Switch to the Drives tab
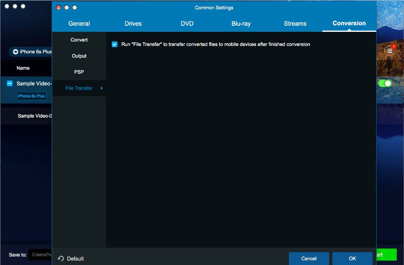 (133, 24)
